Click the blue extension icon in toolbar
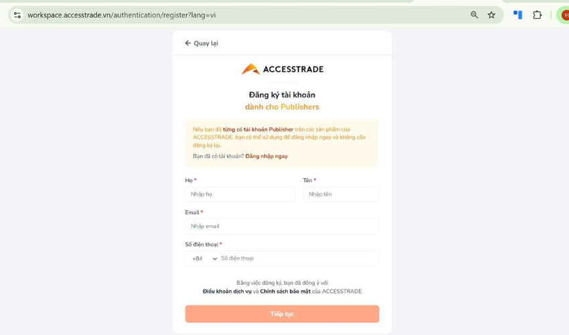 [x=517, y=15]
